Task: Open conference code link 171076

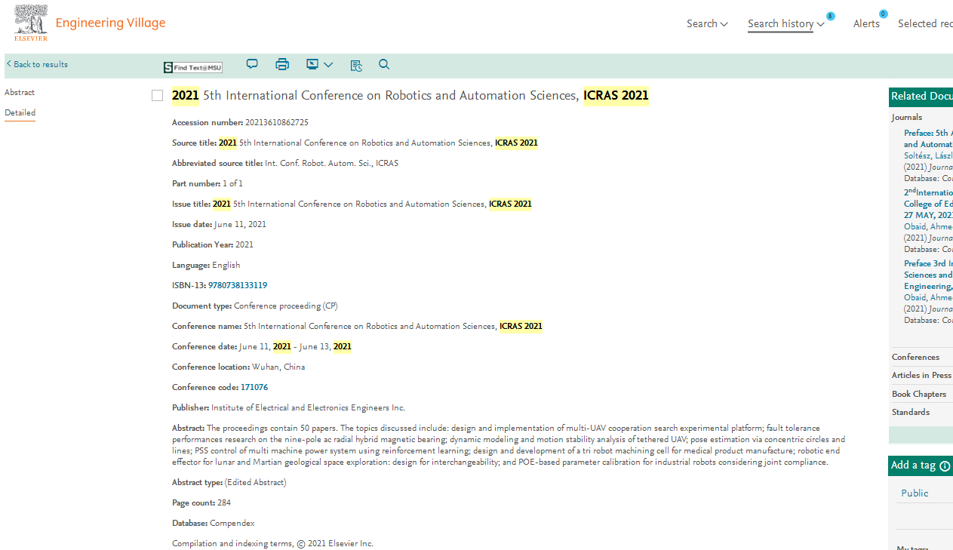Action: (254, 387)
